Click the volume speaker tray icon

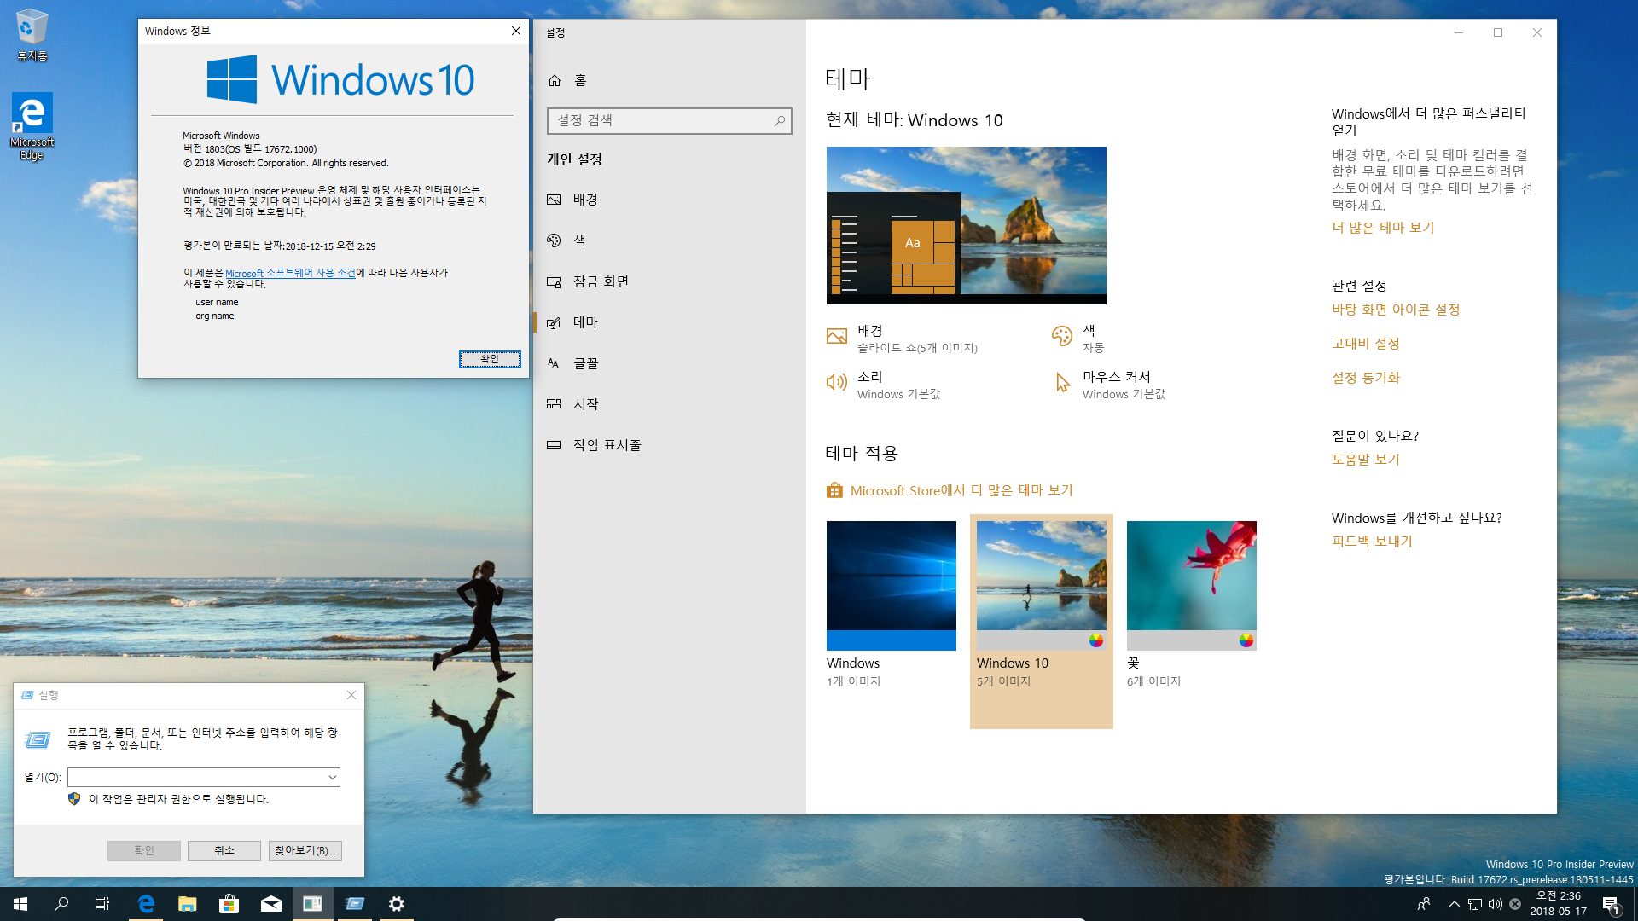[1495, 904]
